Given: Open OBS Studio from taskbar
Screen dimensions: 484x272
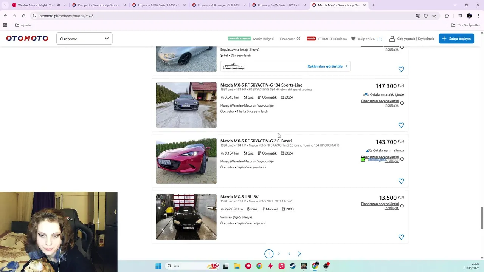Looking at the screenshot, I should tap(326, 266).
